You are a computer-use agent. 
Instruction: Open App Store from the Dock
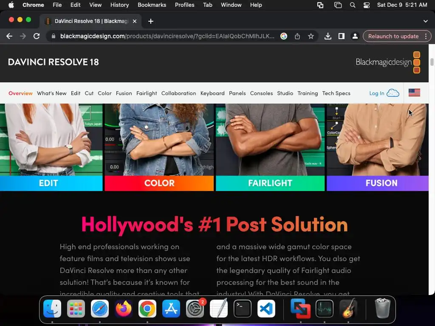pos(171,309)
